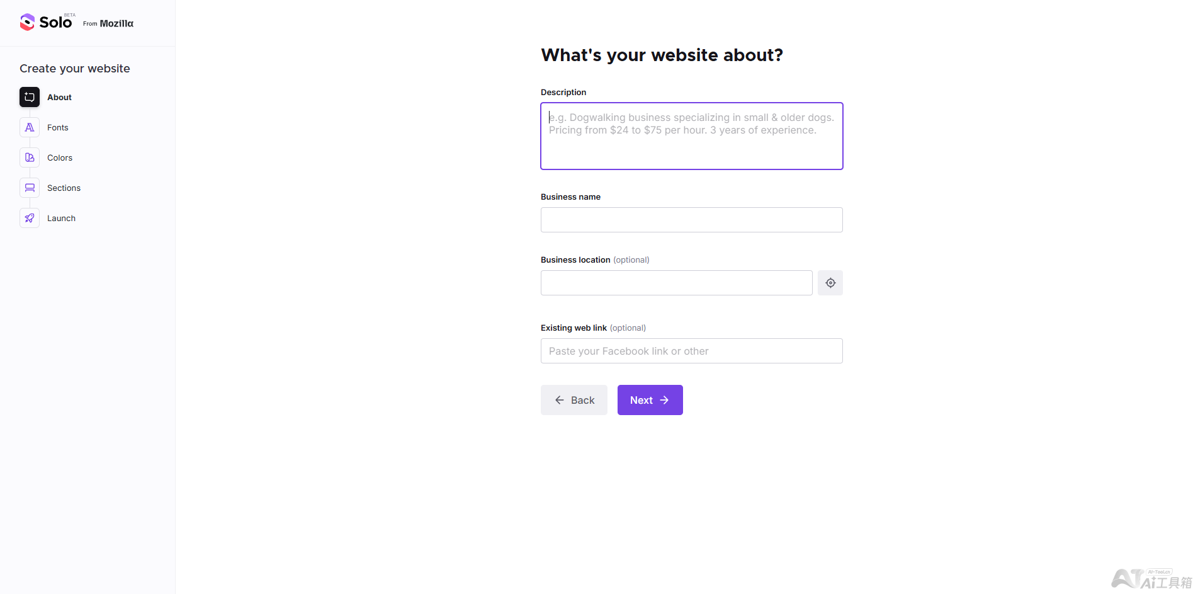The height and width of the screenshot is (594, 1198).
Task: Click the AI toolbox watermark logo
Action: click(1151, 579)
